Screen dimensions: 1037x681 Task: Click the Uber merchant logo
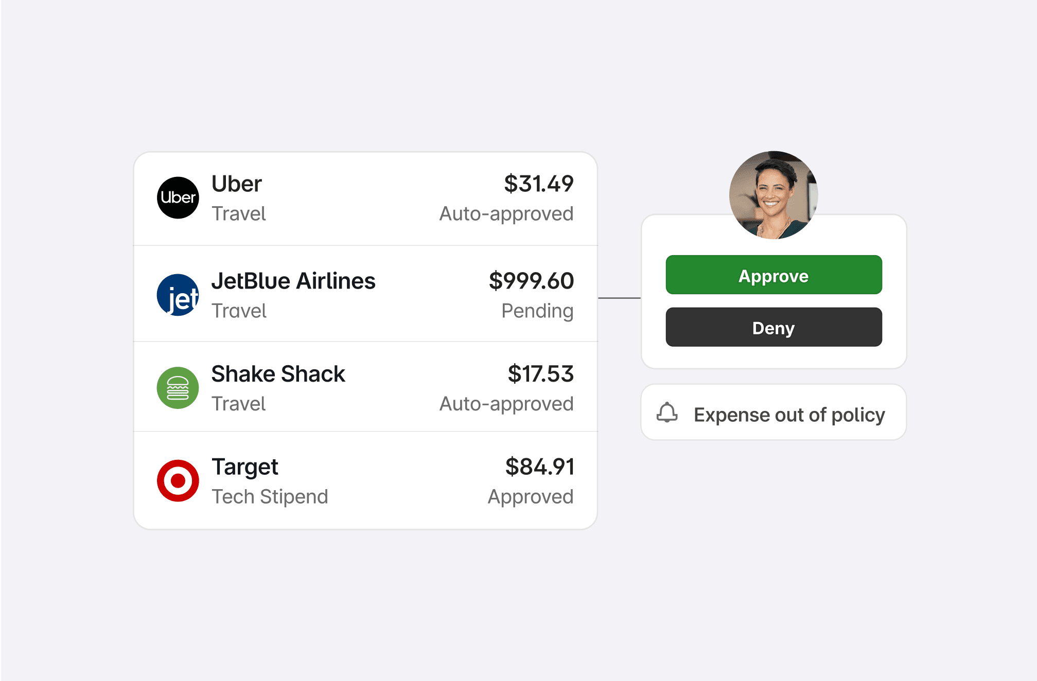coord(177,198)
